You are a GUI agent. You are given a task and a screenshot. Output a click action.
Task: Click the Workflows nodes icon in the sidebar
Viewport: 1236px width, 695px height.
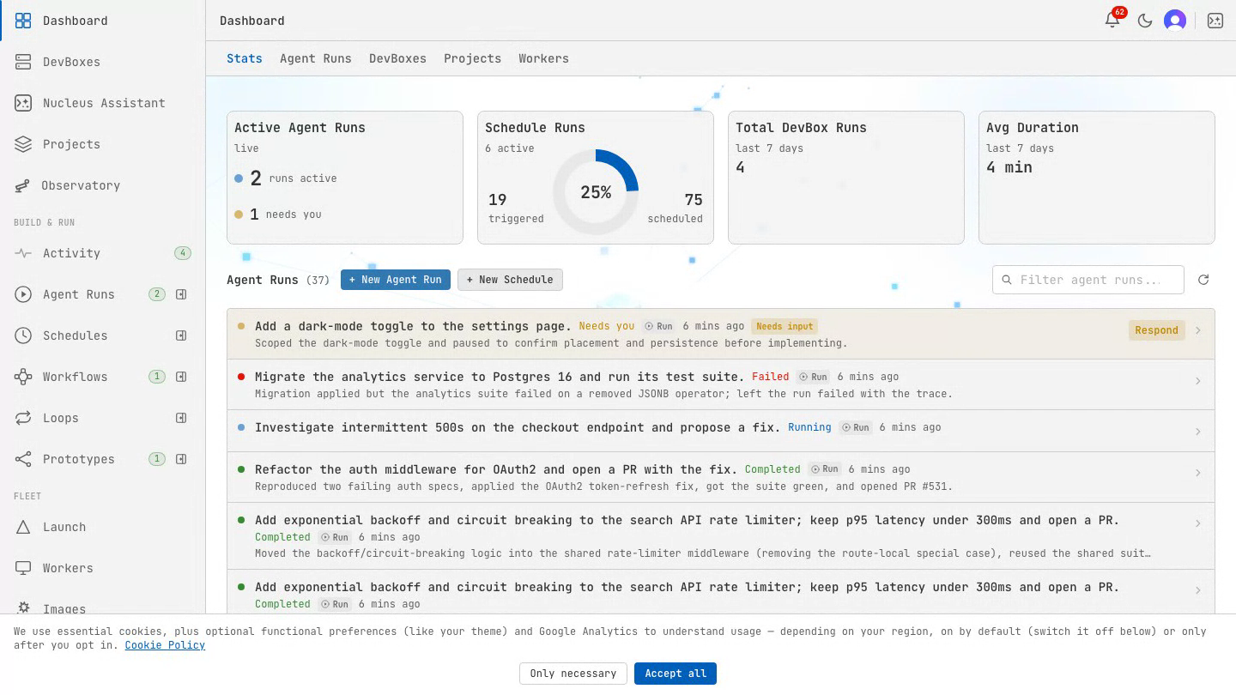coord(23,377)
